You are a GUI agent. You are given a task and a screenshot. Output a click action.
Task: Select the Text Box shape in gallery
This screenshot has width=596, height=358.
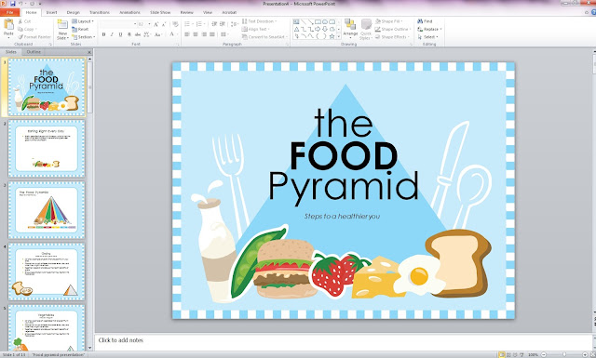296,21
